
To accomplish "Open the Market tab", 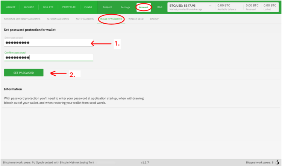I will 11,7.
